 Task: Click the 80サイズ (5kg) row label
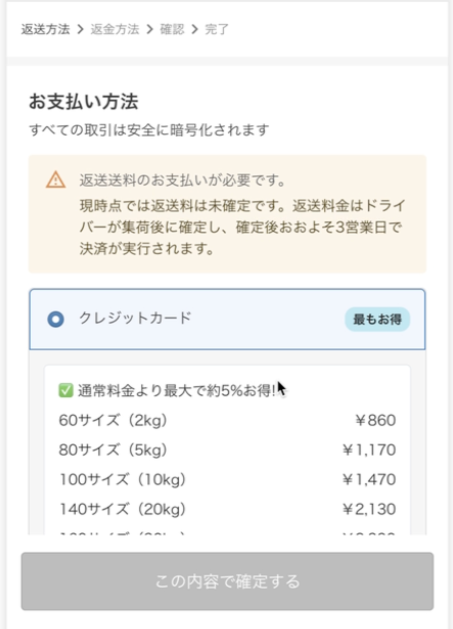click(114, 451)
